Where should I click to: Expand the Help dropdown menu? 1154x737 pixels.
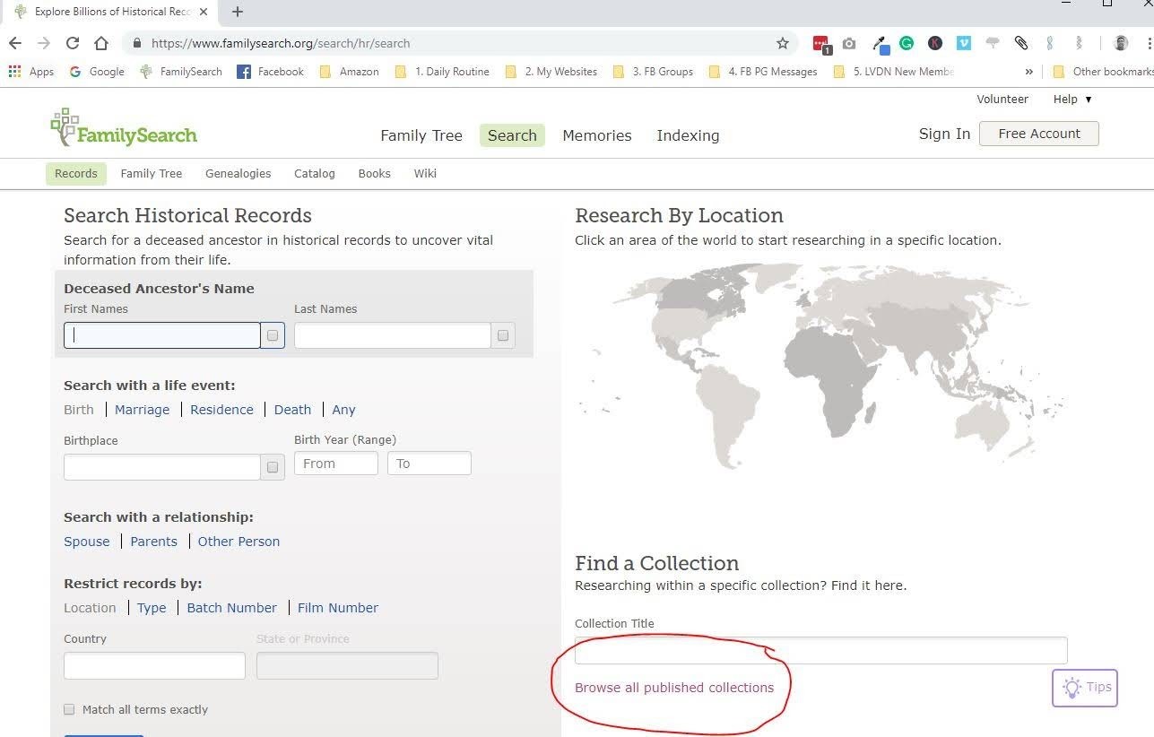[x=1072, y=100]
